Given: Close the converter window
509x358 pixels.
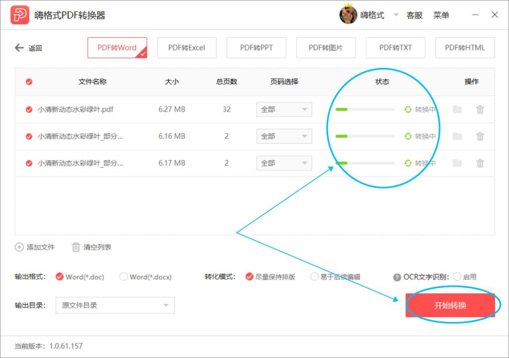Looking at the screenshot, I should pyautogui.click(x=495, y=15).
